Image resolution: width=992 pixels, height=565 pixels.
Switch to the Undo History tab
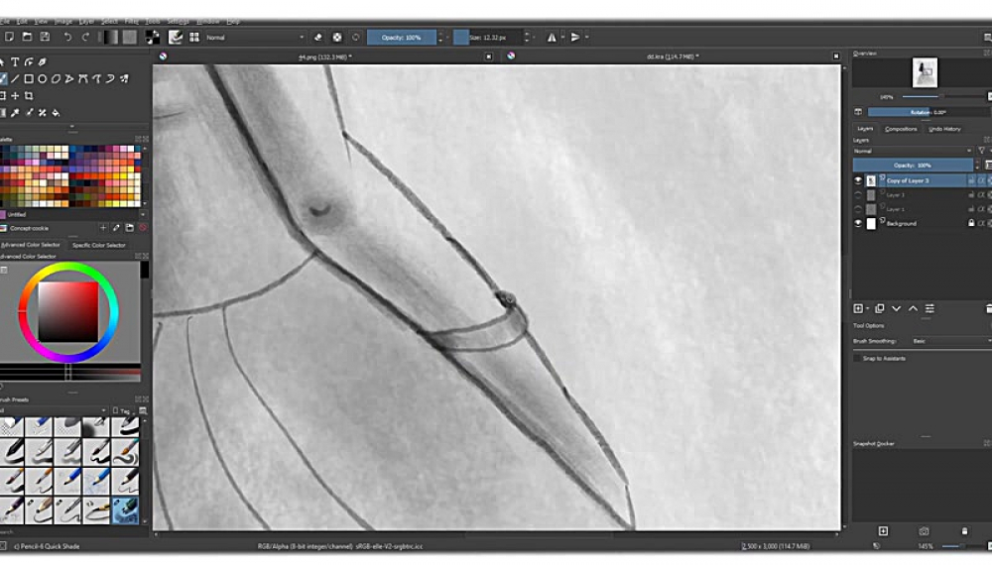coord(944,129)
